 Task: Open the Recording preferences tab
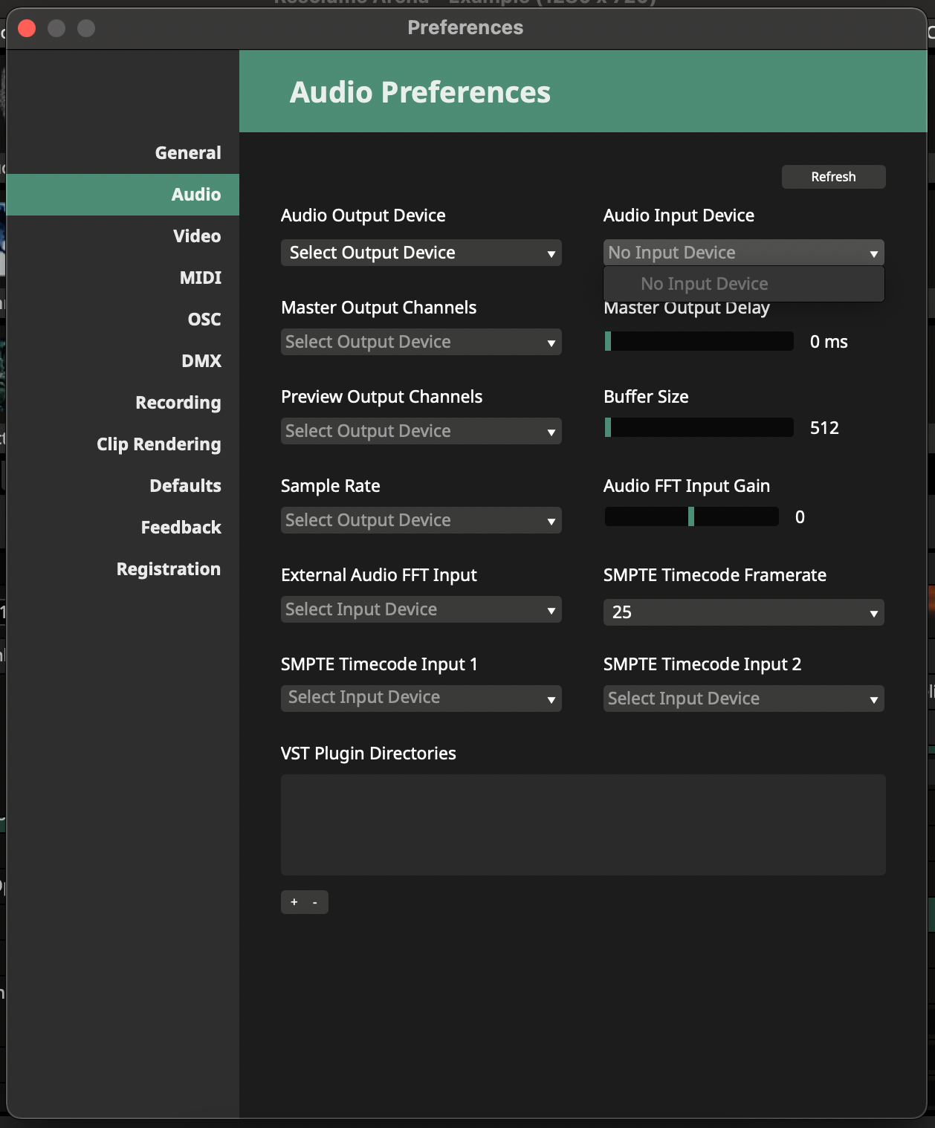[x=178, y=403]
